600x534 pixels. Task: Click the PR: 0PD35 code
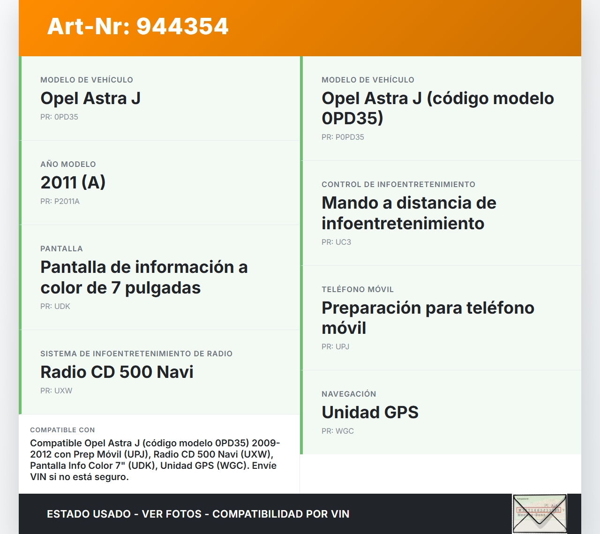point(59,117)
